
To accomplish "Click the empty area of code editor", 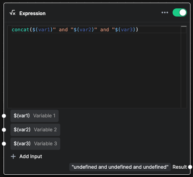I will (x=94, y=71).
